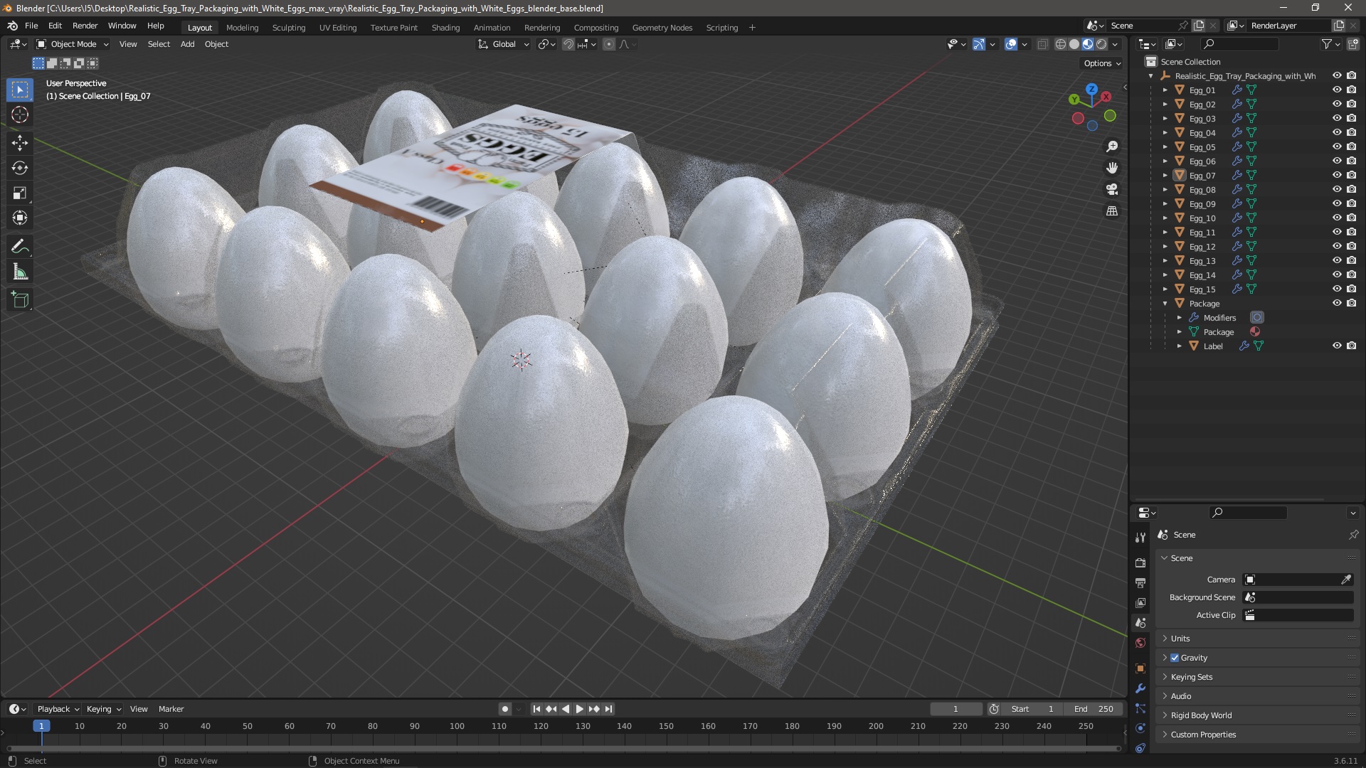Open the Output properties tab
The image size is (1366, 768).
[x=1140, y=582]
